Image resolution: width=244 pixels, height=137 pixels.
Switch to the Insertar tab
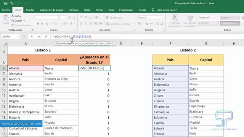click(30, 10)
